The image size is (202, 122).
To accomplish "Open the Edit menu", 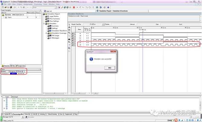I will point(9,4).
